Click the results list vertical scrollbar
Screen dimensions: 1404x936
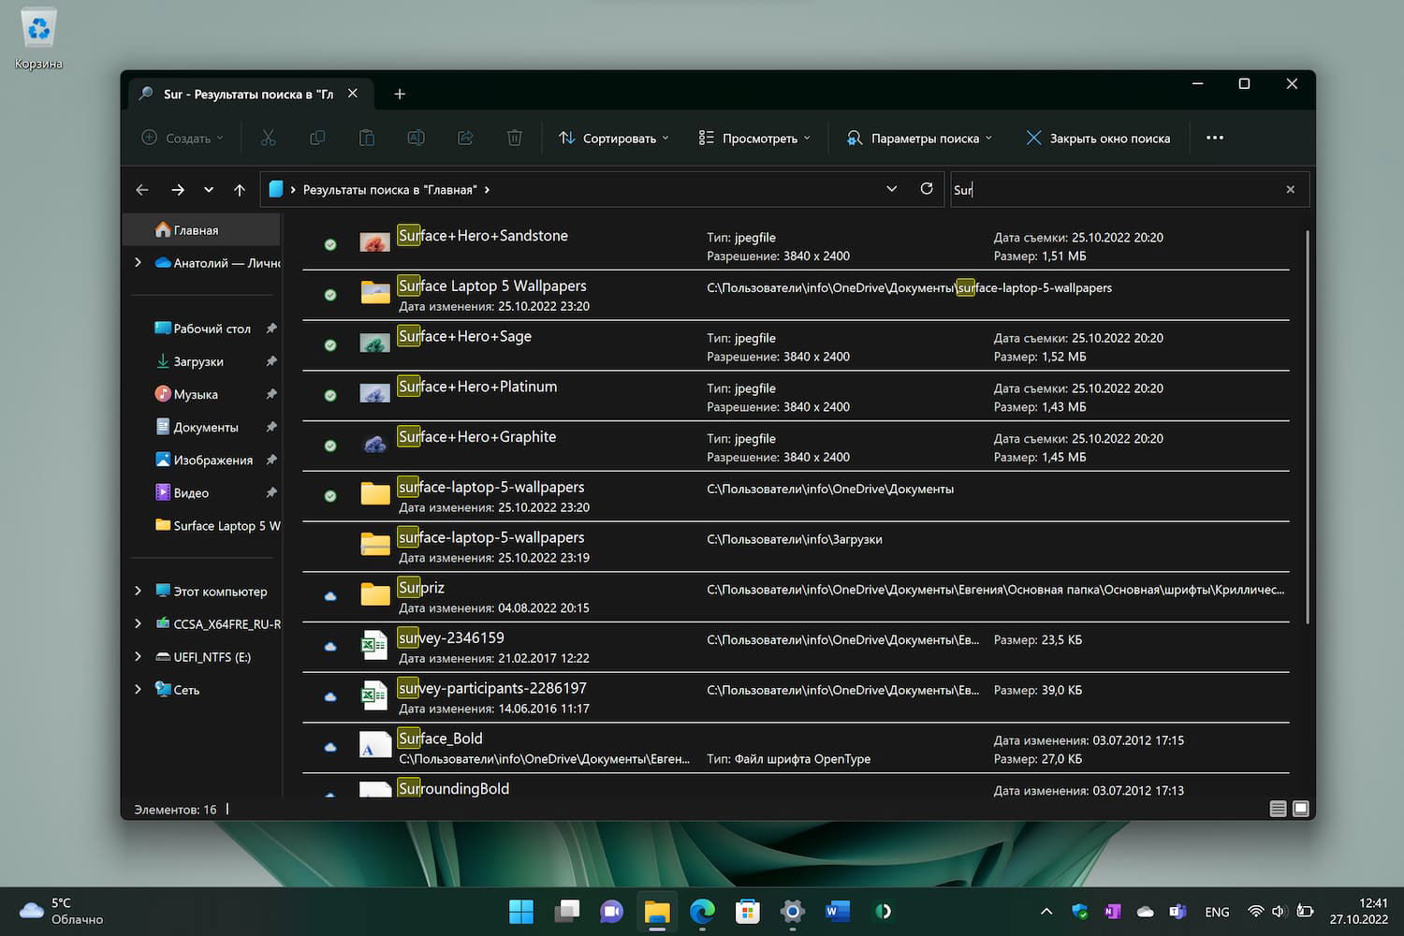click(x=1307, y=426)
